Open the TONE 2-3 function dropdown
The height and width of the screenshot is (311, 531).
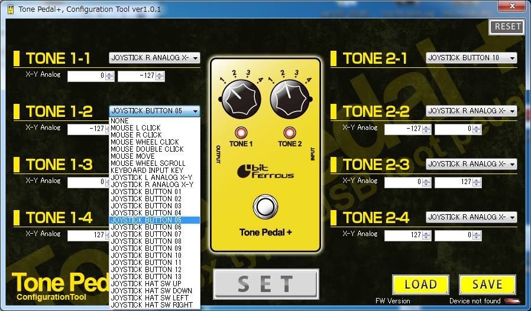(x=471, y=164)
